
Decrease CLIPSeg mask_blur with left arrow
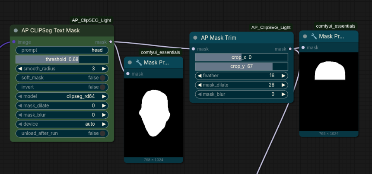[x=20, y=115]
